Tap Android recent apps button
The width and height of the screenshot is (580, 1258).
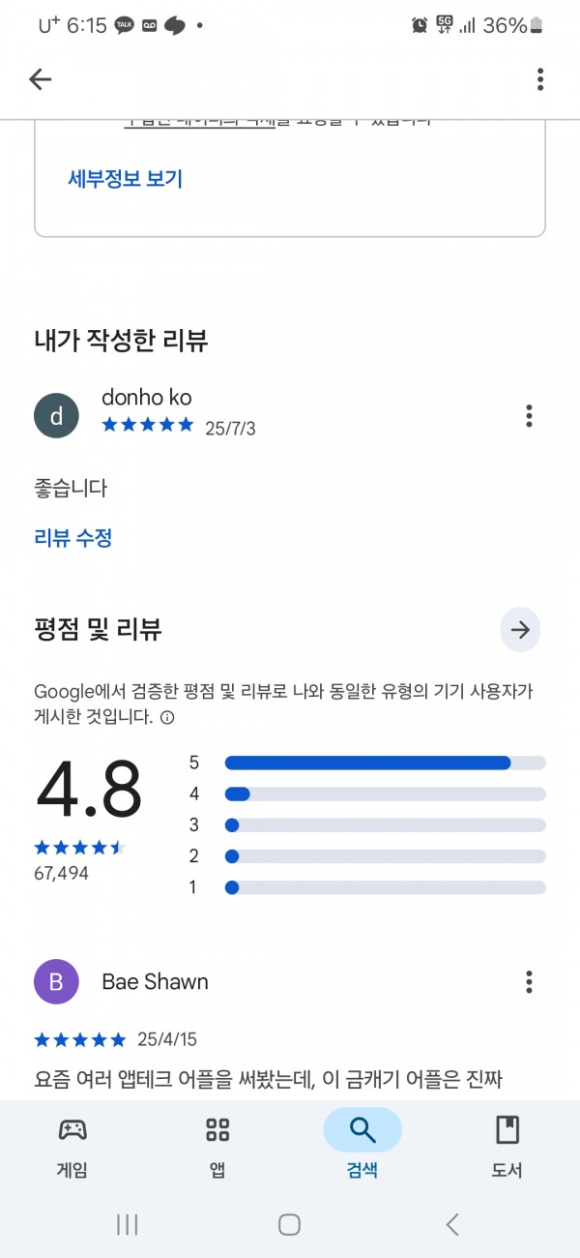127,1224
